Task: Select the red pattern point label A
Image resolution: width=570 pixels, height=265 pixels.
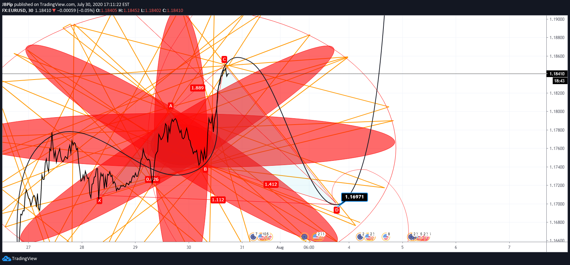Action: coord(171,106)
